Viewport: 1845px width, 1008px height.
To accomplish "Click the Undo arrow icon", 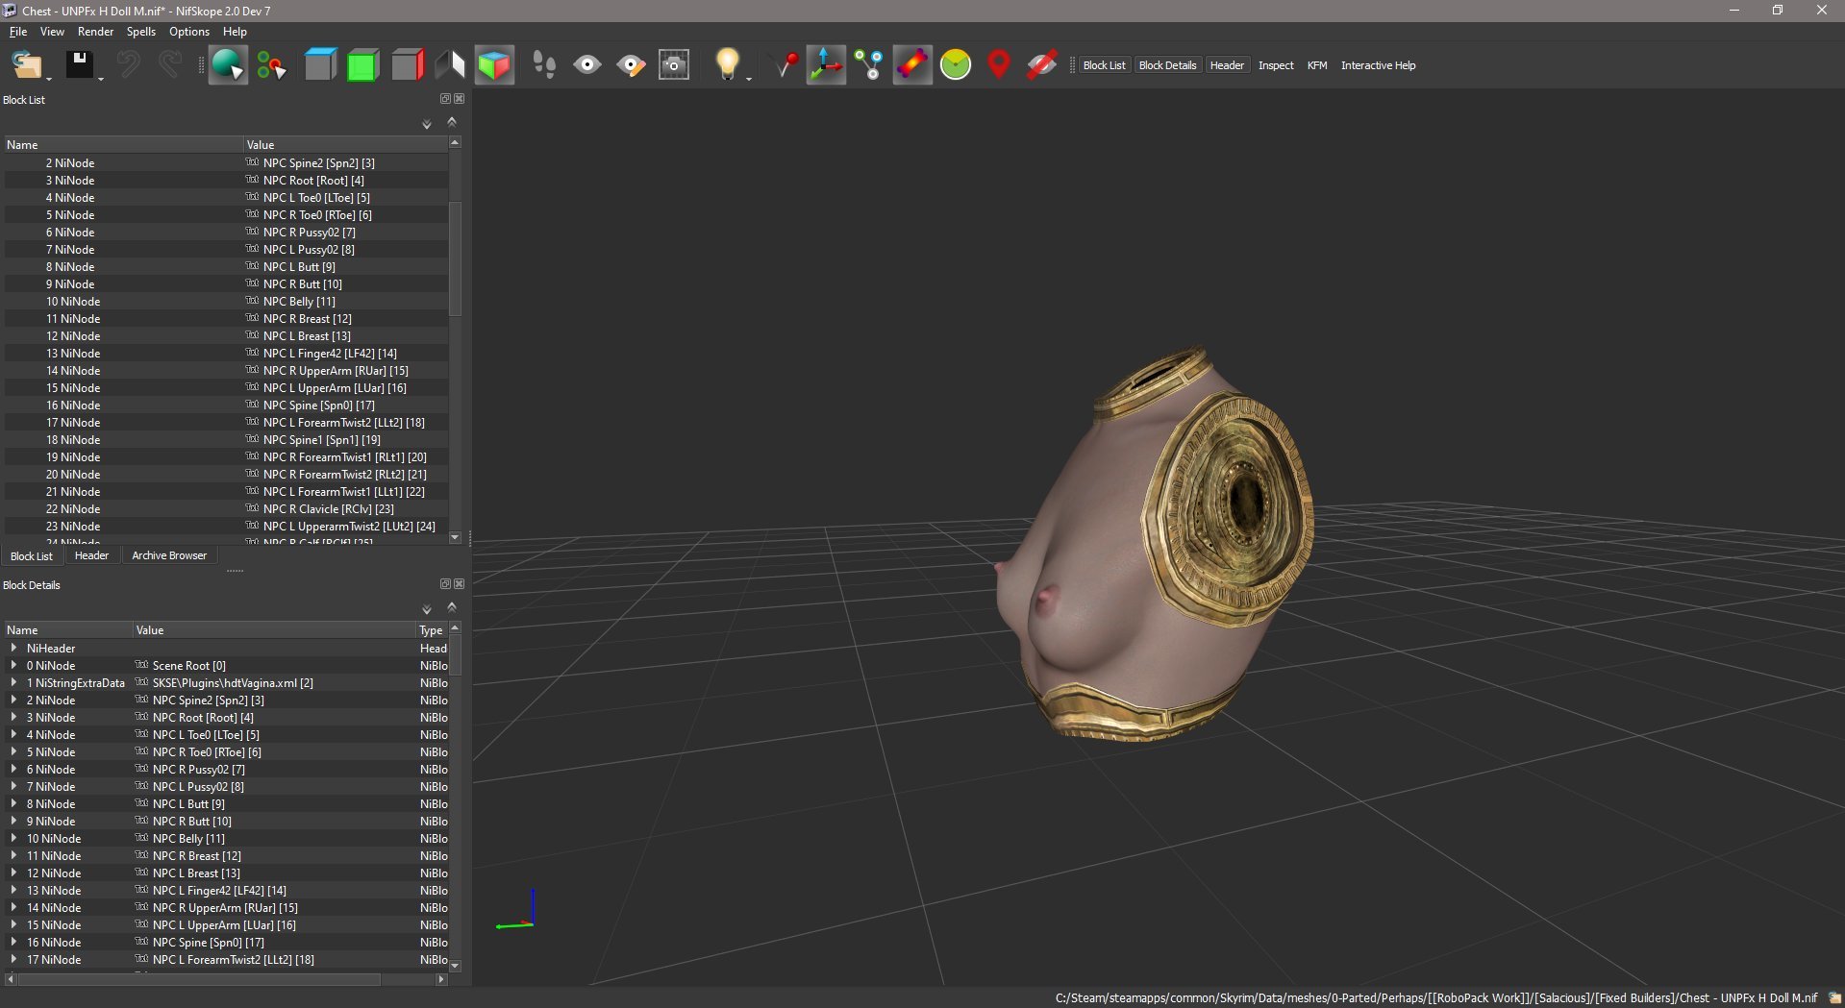I will [x=128, y=65].
